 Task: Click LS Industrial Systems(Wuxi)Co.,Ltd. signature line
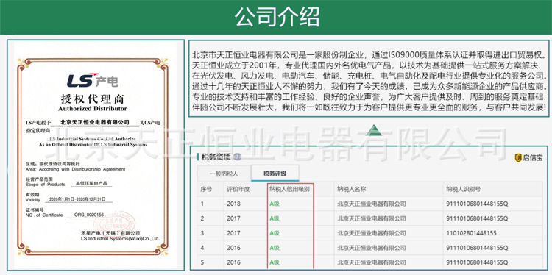pyautogui.click(x=120, y=239)
